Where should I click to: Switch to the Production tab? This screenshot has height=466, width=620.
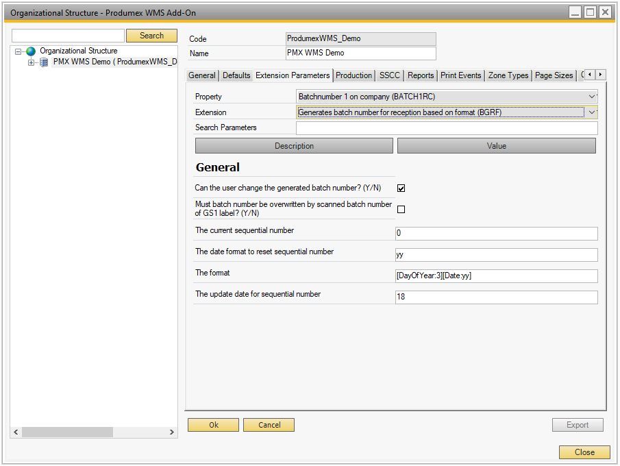tap(354, 75)
